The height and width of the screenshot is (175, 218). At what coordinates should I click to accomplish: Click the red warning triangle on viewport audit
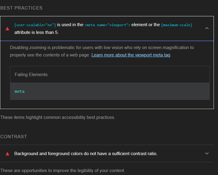[7, 29]
